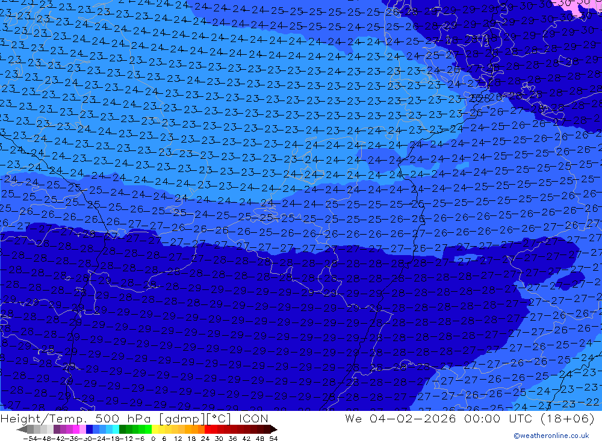Click the '(18+06)' forecast run label
Image resolution: width=602 pixels, height=441 pixels.
coord(568,418)
